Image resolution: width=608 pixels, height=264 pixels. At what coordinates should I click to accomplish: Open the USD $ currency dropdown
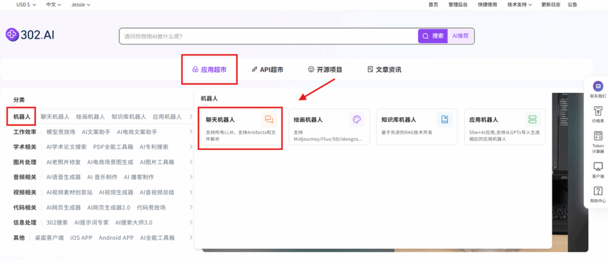click(x=27, y=5)
